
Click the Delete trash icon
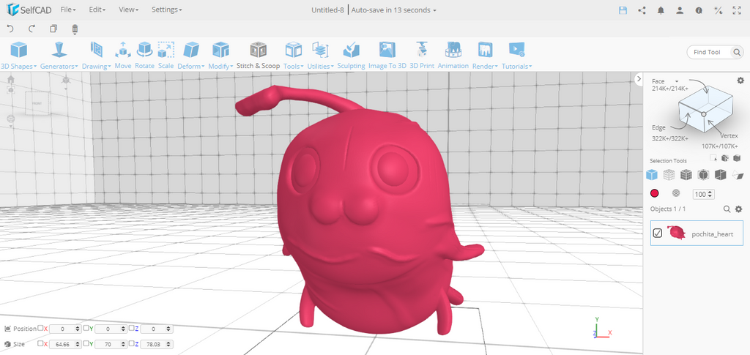click(75, 29)
